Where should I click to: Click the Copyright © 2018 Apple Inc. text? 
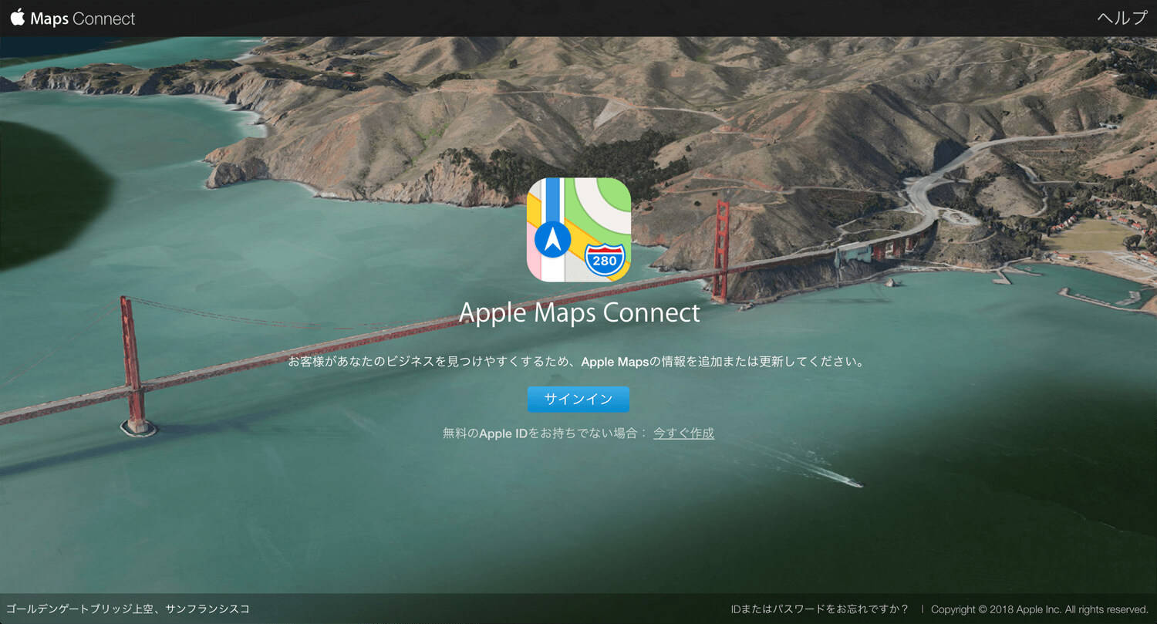click(1040, 609)
